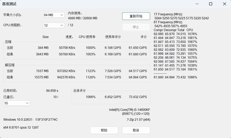Click the total usage rating 6.852 GIPS
Image resolution: width=231 pixels, height=138 pixels.
(x=113, y=97)
